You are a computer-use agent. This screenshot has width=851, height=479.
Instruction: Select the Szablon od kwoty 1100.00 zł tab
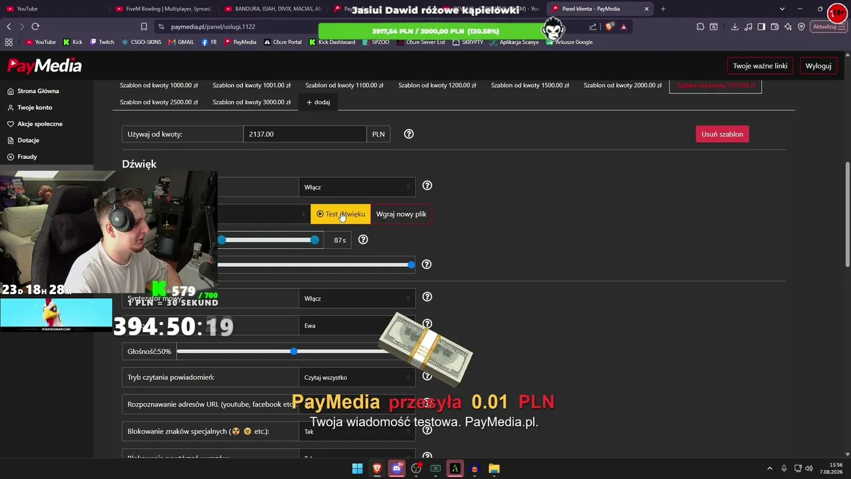[344, 85]
